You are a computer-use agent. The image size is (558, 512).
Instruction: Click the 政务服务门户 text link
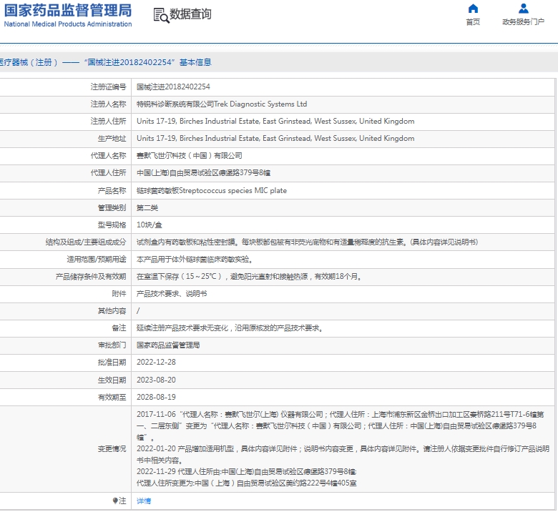pos(523,22)
